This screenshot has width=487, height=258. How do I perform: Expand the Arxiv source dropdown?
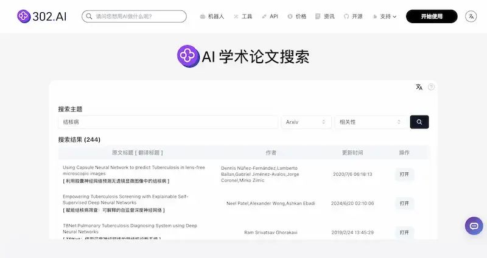tap(306, 122)
